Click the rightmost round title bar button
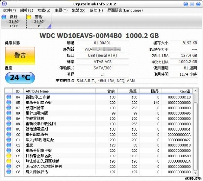Screen dimensions: 203x181 coord(198,4)
